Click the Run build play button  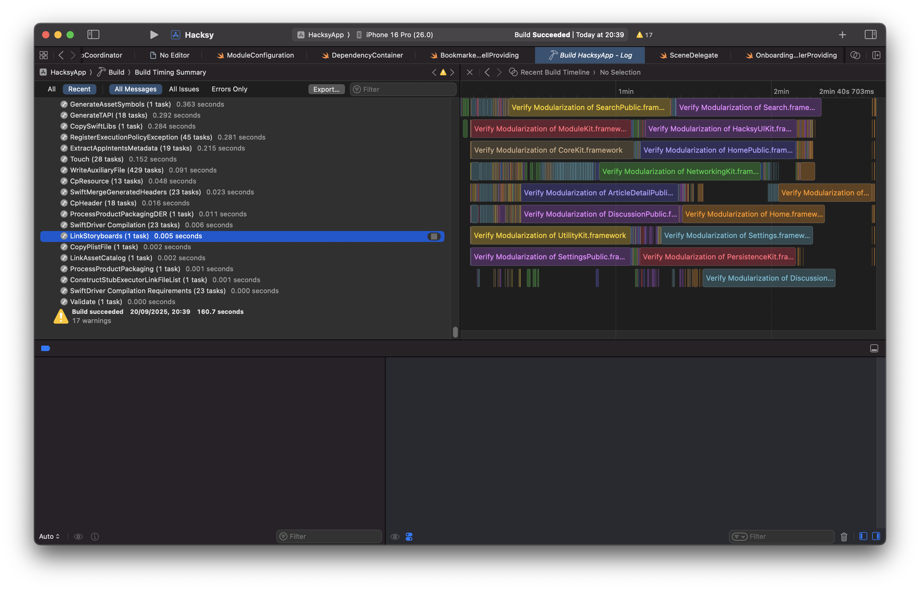154,35
